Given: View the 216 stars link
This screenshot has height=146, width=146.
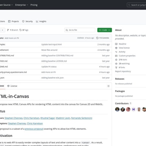Looking at the screenshot, I should [123, 60].
